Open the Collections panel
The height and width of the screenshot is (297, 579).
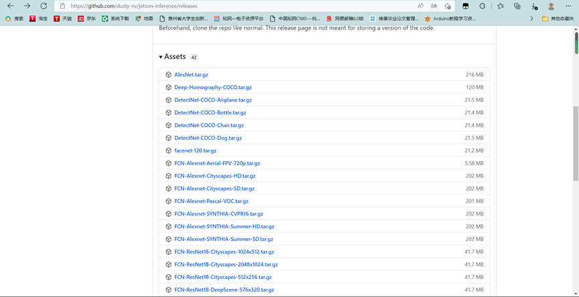pyautogui.click(x=517, y=6)
